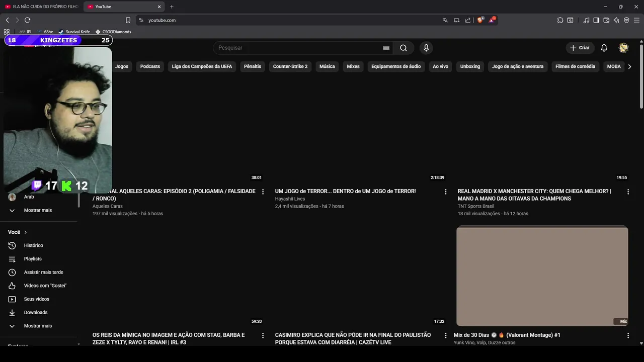The width and height of the screenshot is (644, 362).
Task: Open the Extensions puzzle icon
Action: point(560,20)
